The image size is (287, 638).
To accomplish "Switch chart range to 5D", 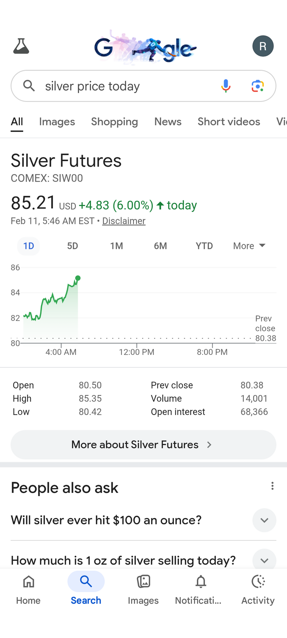I will click(72, 246).
